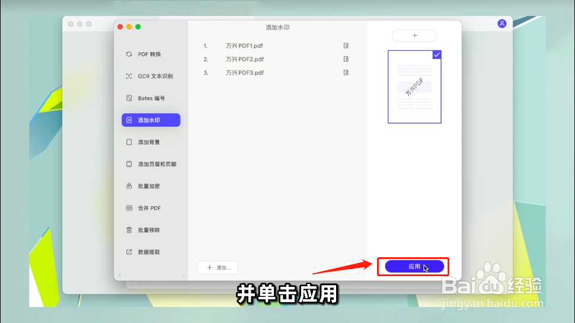
Task: Click the page-range icon for 万兴PDF1.pdf
Action: click(x=346, y=46)
